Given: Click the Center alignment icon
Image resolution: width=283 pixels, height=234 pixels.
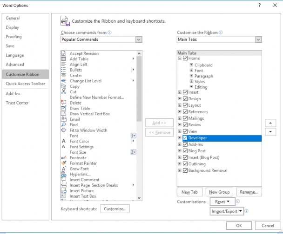Looking at the screenshot, I should 63,75.
